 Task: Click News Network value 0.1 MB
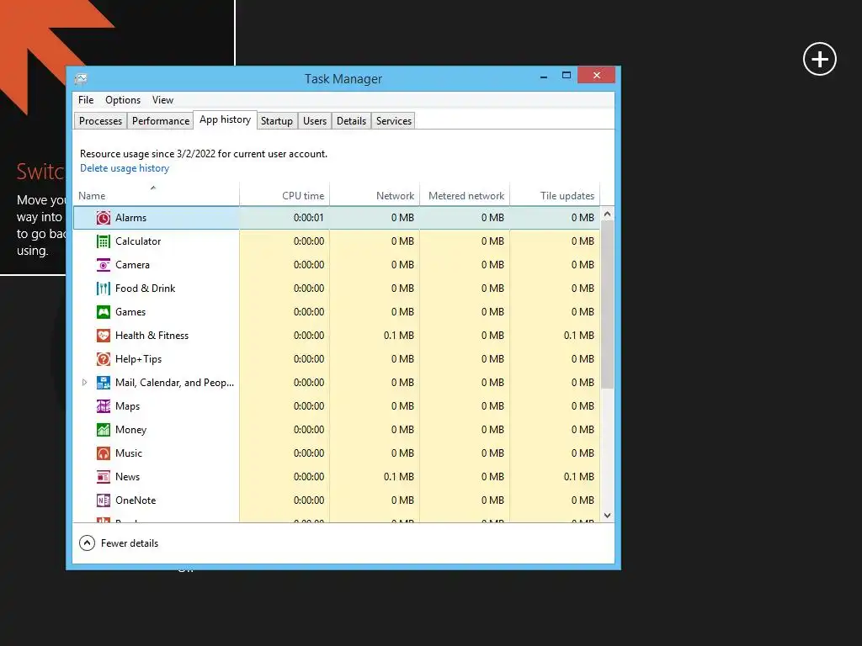click(398, 477)
